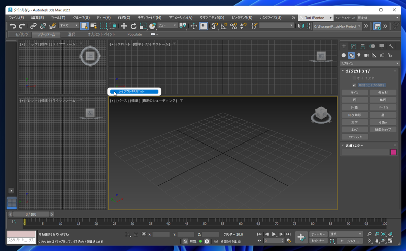The width and height of the screenshot is (406, 251).
Task: Toggle the オート キー auto key button
Action: (x=318, y=234)
